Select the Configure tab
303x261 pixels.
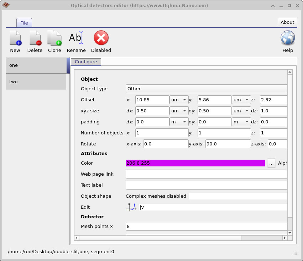(86, 62)
